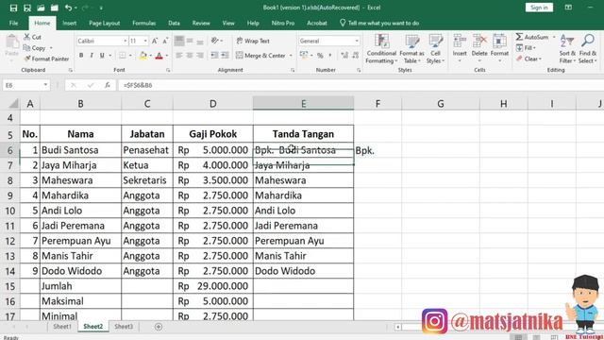Switch to the Data tab
Image resolution: width=604 pixels, height=340 pixels.
click(174, 23)
